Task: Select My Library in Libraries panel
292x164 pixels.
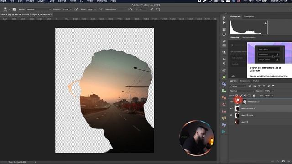Action: pos(237,58)
